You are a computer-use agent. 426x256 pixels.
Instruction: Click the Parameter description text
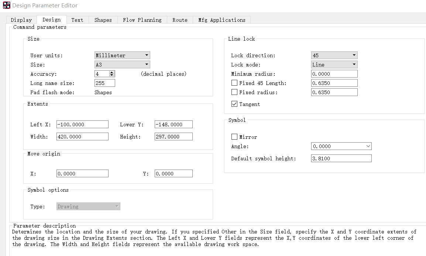[x=214, y=238]
